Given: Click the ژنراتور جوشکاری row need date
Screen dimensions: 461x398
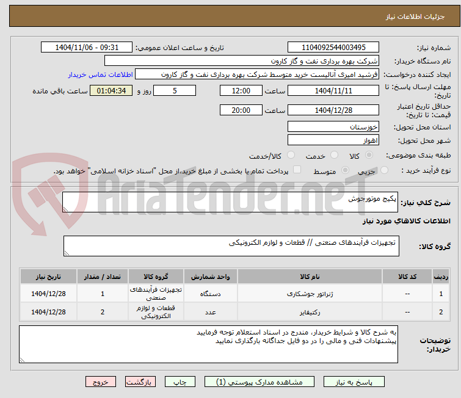Looking at the screenshot, I should (x=48, y=294).
